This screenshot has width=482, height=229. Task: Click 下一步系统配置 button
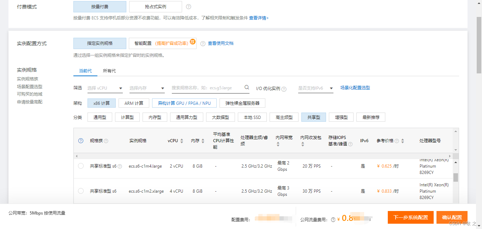[411, 217]
